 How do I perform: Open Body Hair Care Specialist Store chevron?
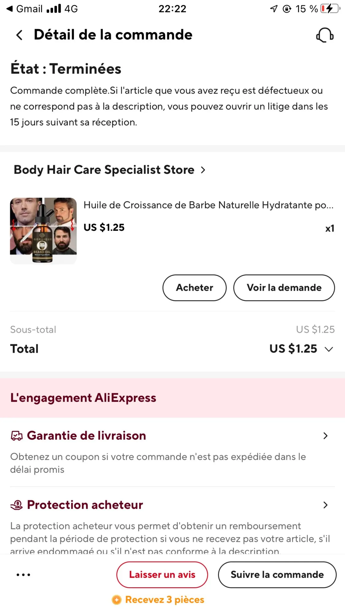pos(203,170)
